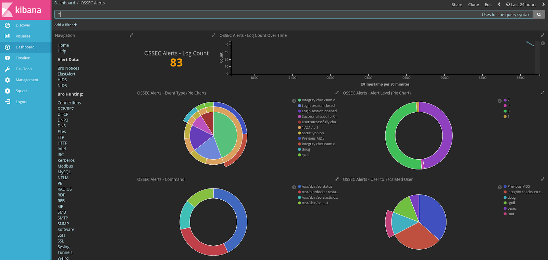The height and width of the screenshot is (260, 548).
Task: Open the SSH hunting link
Action: 61,235
